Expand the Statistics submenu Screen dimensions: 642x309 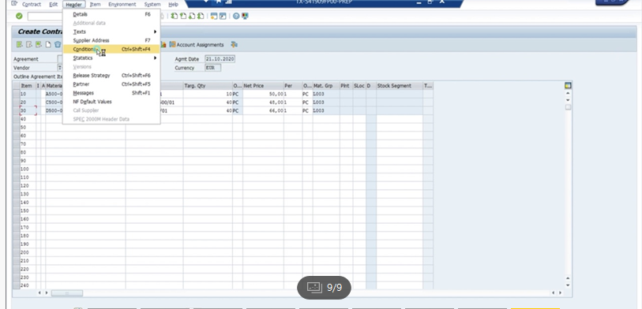tap(111, 58)
